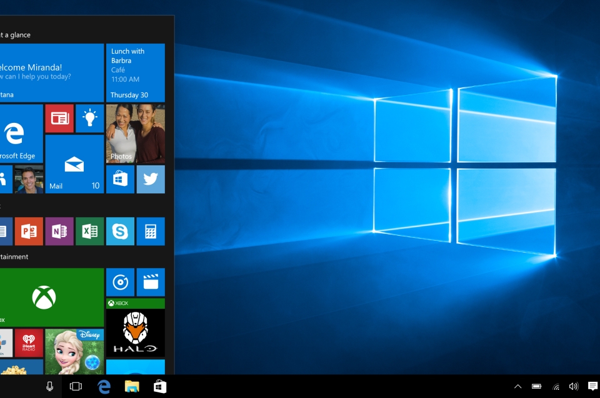Expand hidden system tray icons
The height and width of the screenshot is (398, 600).
pos(517,387)
